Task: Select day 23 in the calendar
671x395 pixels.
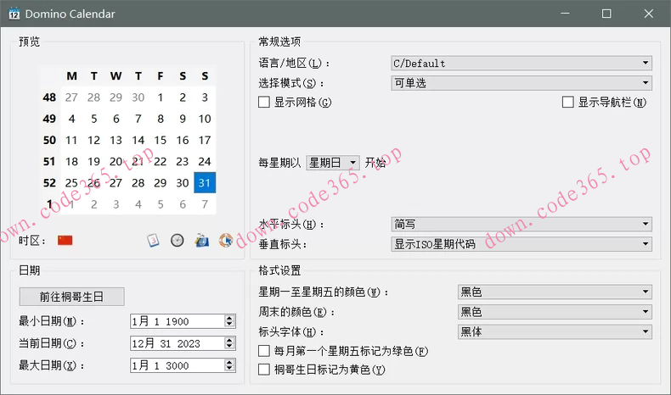Action: tap(183, 161)
